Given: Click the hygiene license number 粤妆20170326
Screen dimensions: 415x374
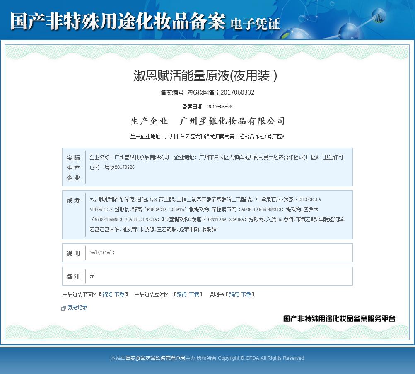Looking at the screenshot, I should [120, 167].
